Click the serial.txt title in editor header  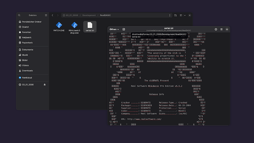(x=169, y=28)
